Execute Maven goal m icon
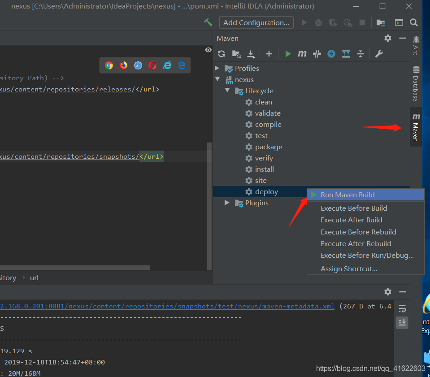 pos(302,54)
